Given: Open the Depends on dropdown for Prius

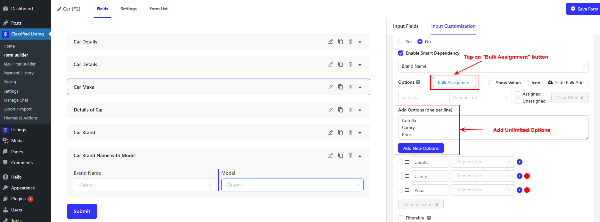Looking at the screenshot, I should point(483,190).
